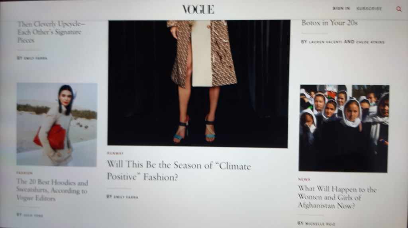Select the Runway category label

point(115,153)
